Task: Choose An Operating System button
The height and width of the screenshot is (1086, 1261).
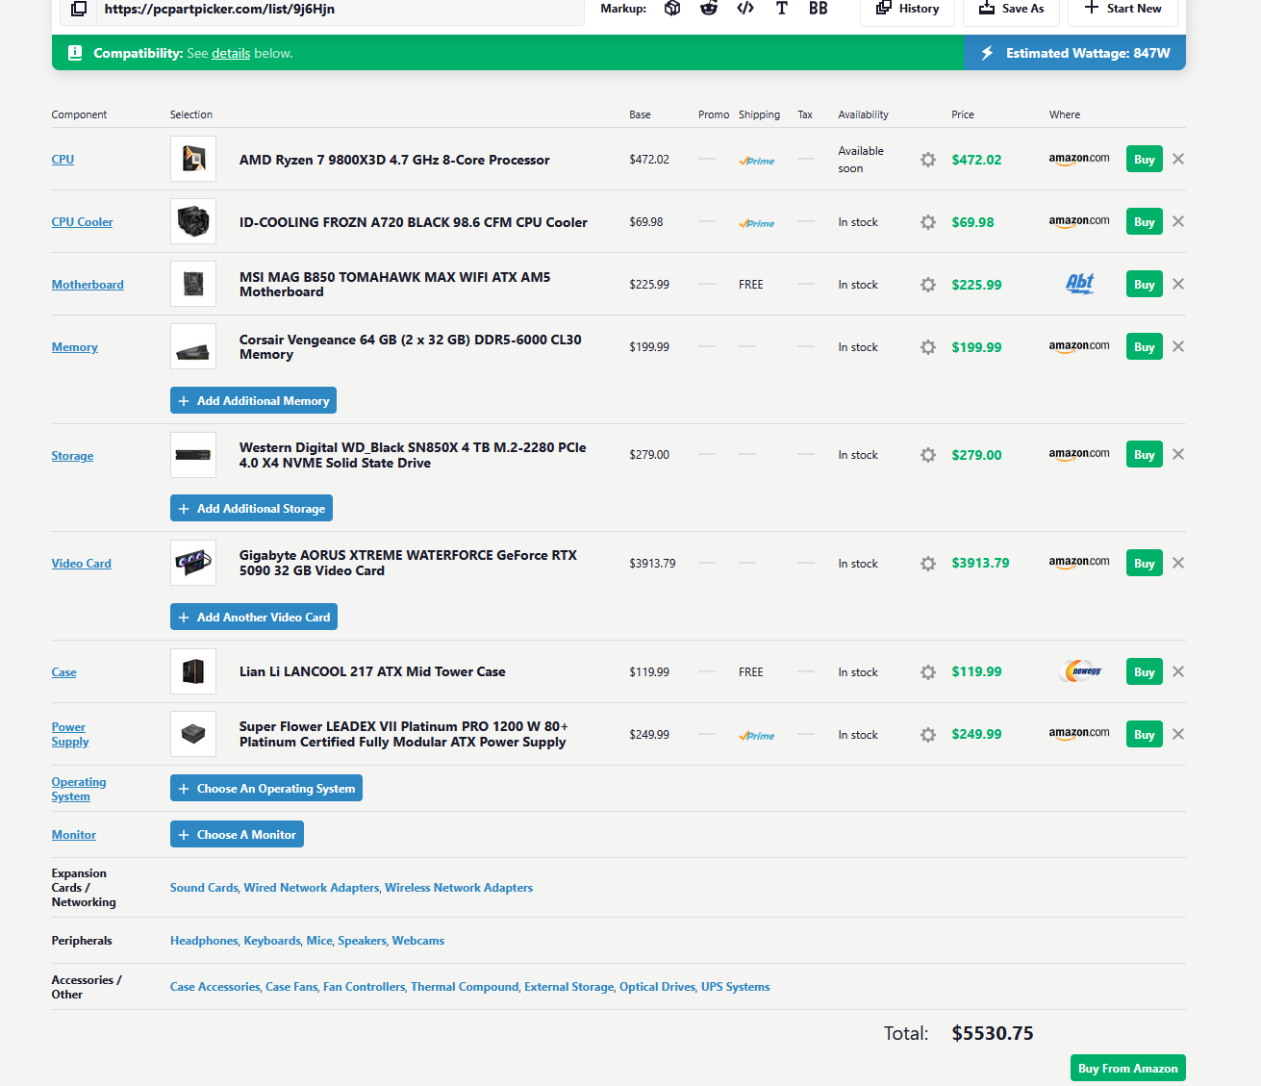Action: 266,788
